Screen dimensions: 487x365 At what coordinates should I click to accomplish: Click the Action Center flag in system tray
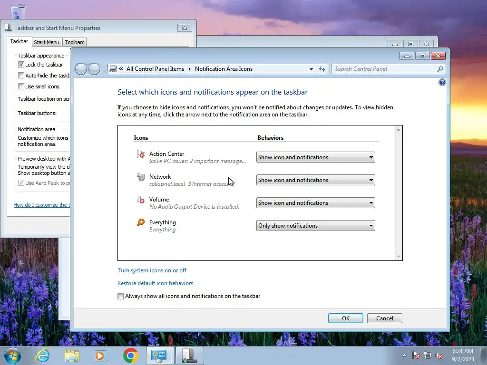pos(416,355)
